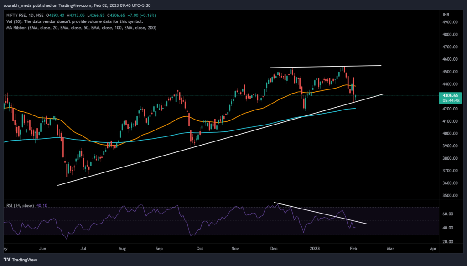Click the Sep label on time axis
The width and height of the screenshot is (467, 266).
tap(159, 248)
